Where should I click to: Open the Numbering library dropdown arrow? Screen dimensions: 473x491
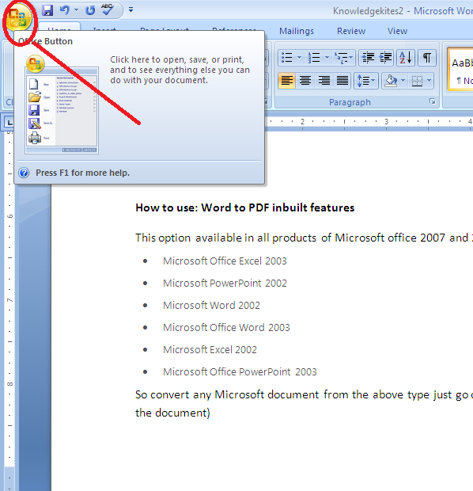coord(327,58)
